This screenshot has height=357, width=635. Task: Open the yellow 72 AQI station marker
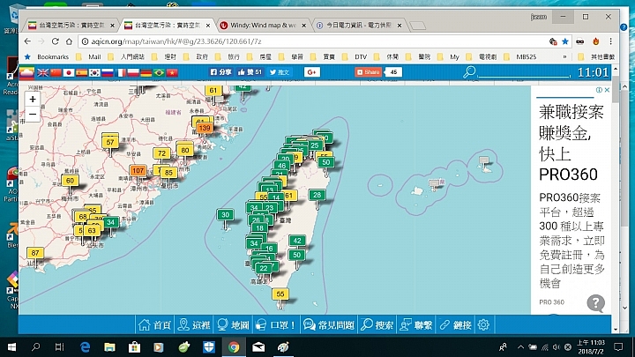[x=161, y=153]
